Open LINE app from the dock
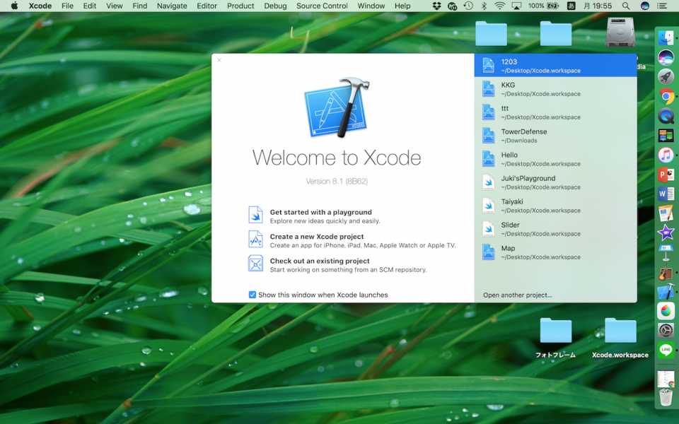This screenshot has width=679, height=424. pos(666,350)
